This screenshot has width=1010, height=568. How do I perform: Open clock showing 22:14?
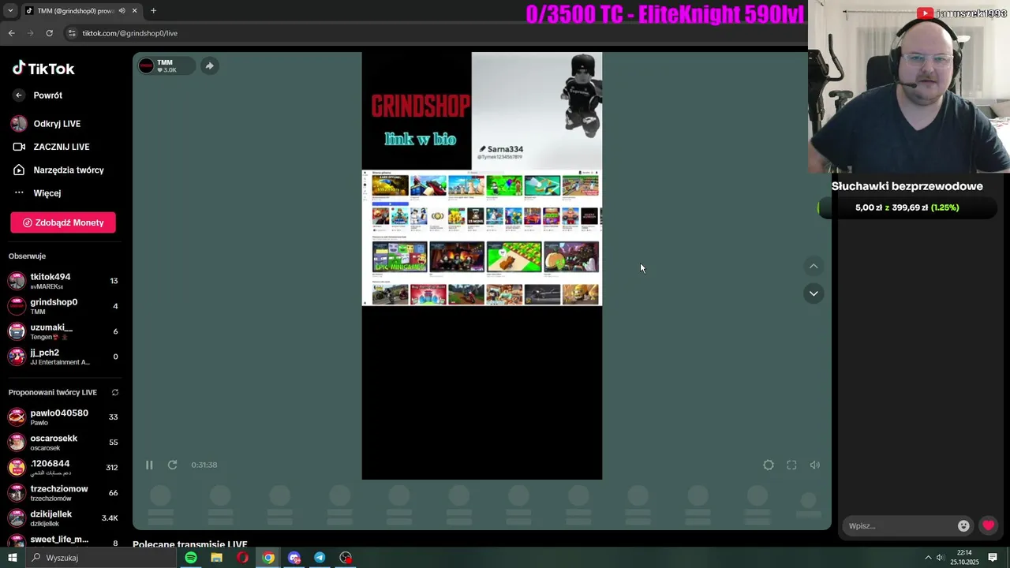[x=963, y=558]
